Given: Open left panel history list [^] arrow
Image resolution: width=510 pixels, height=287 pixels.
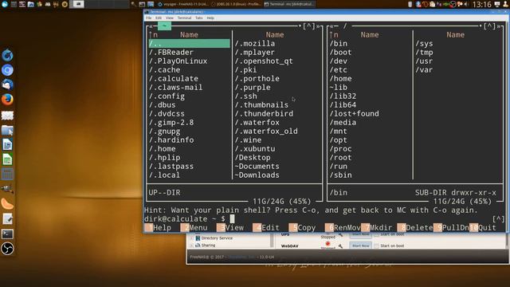Looking at the screenshot, I should click(x=308, y=26).
